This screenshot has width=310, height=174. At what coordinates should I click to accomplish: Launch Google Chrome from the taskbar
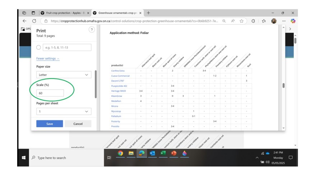pos(120,153)
